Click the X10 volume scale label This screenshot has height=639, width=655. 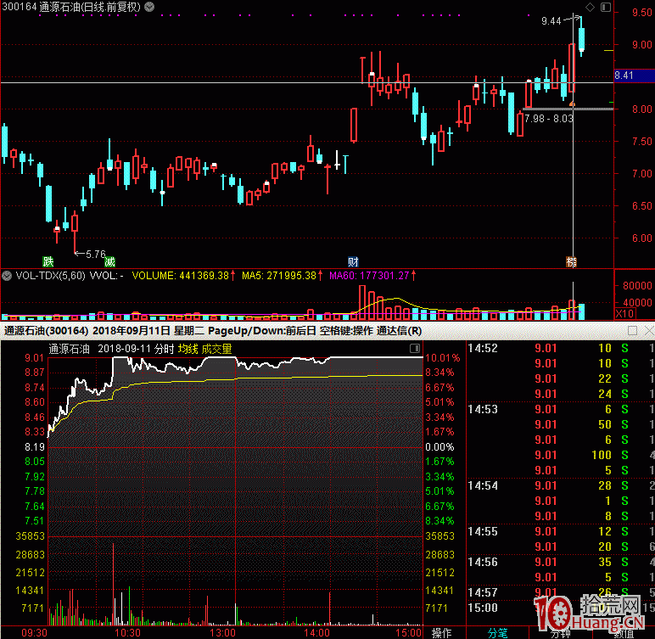point(625,313)
